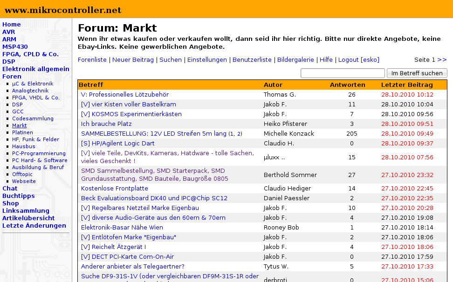Open PC Hard- & Software forum
This screenshot has height=282, width=453.
40,160
